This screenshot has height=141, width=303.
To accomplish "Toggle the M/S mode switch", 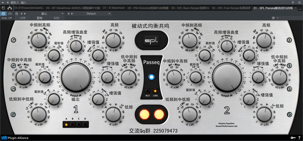I will click(148, 91).
